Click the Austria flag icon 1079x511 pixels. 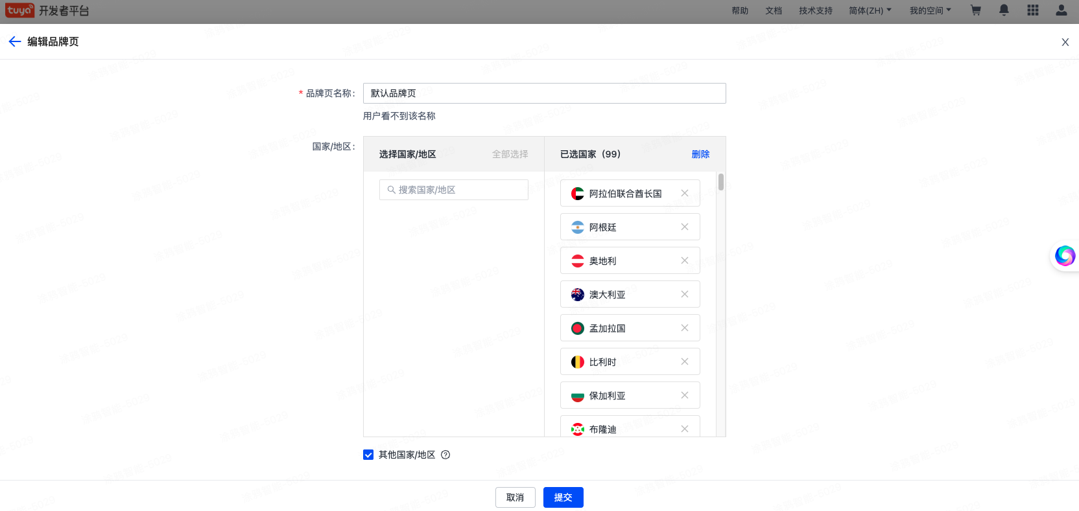click(x=577, y=261)
